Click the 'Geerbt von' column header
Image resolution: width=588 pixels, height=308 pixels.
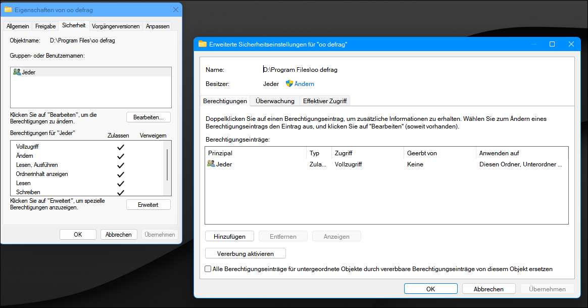(x=440, y=153)
